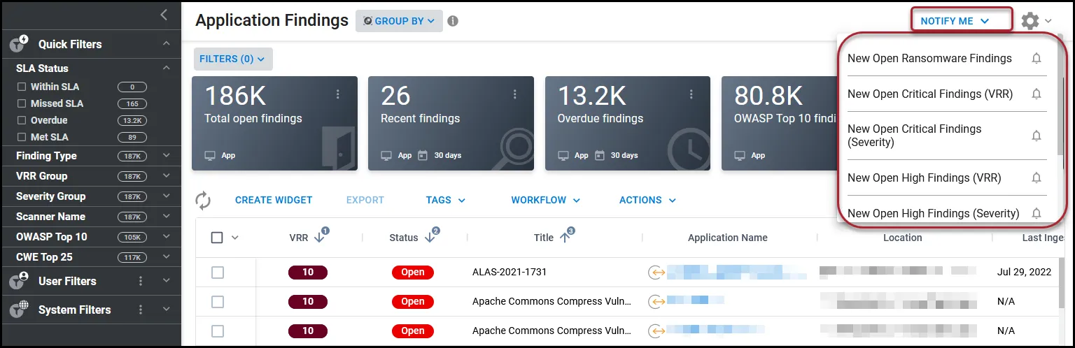The image size is (1075, 348).
Task: Open the Total open findings card
Action: [274, 124]
